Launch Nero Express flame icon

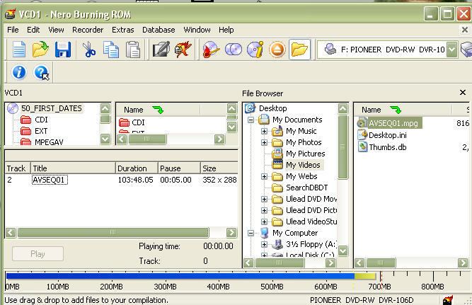183,50
